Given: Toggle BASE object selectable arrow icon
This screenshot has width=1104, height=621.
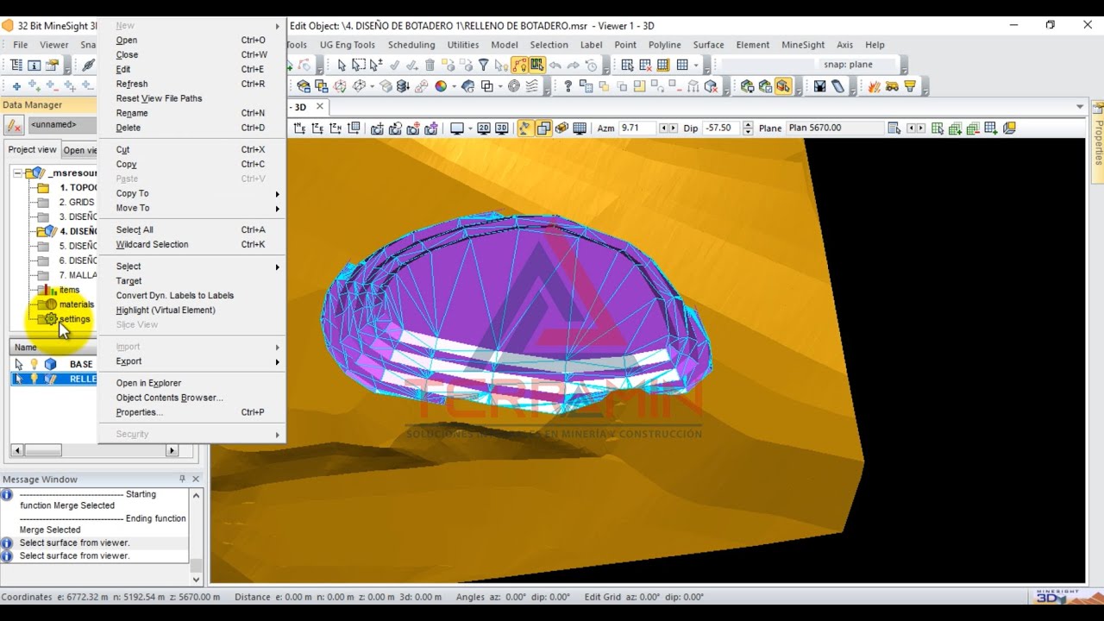Looking at the screenshot, I should click(19, 364).
